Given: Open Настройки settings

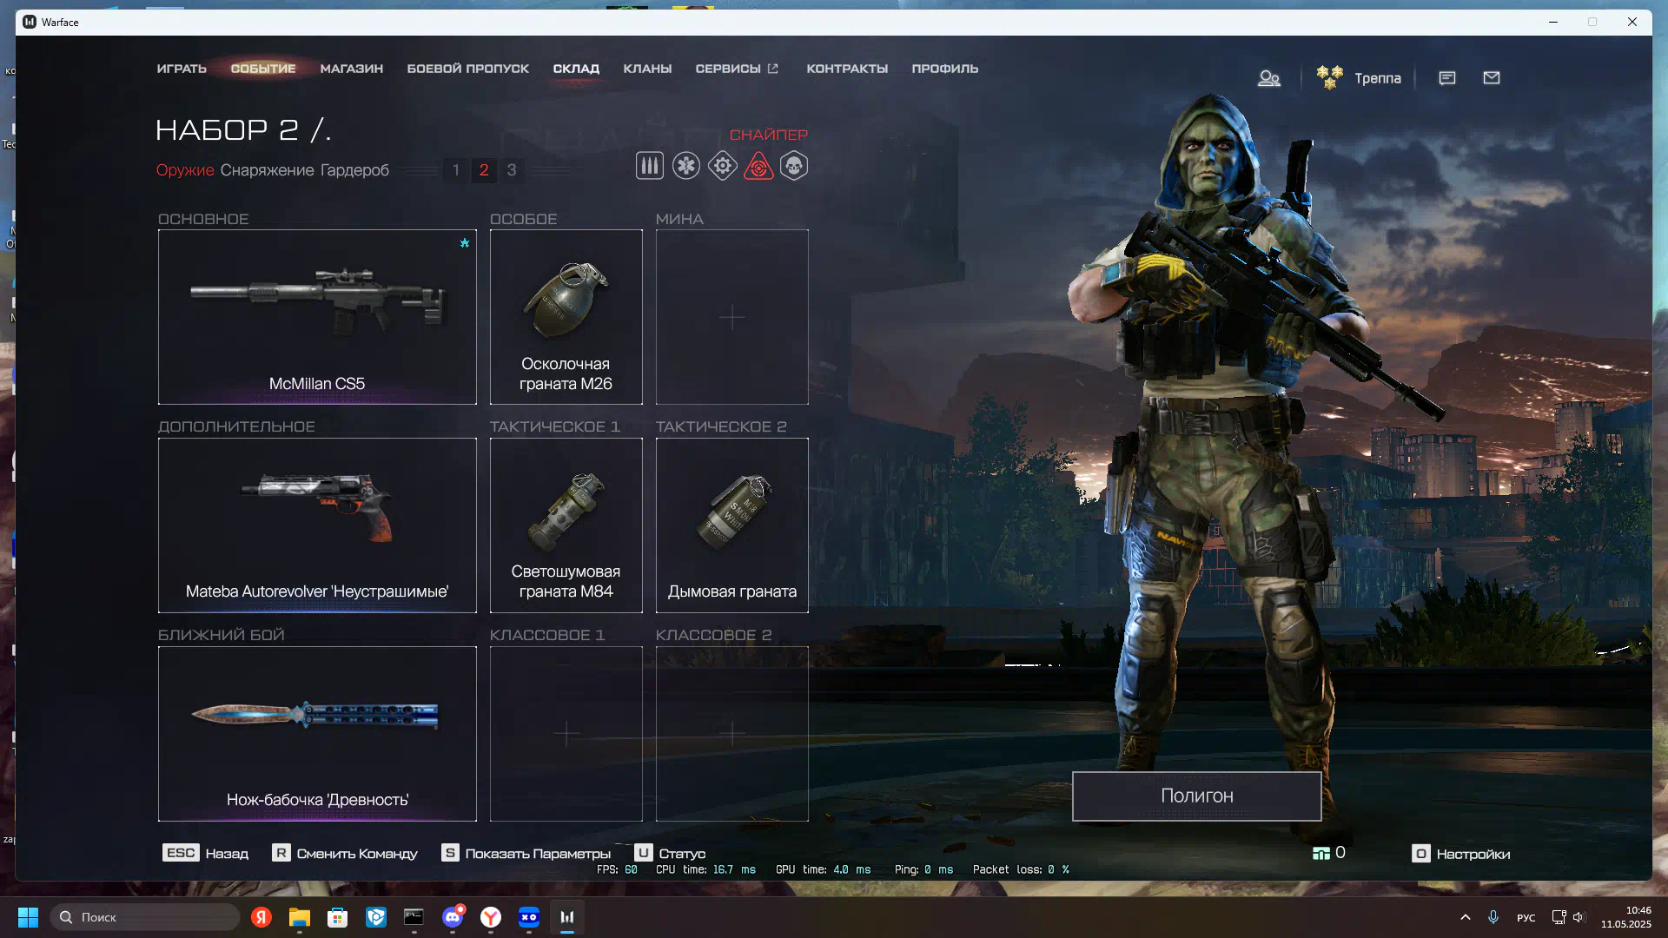Looking at the screenshot, I should click(x=1461, y=854).
